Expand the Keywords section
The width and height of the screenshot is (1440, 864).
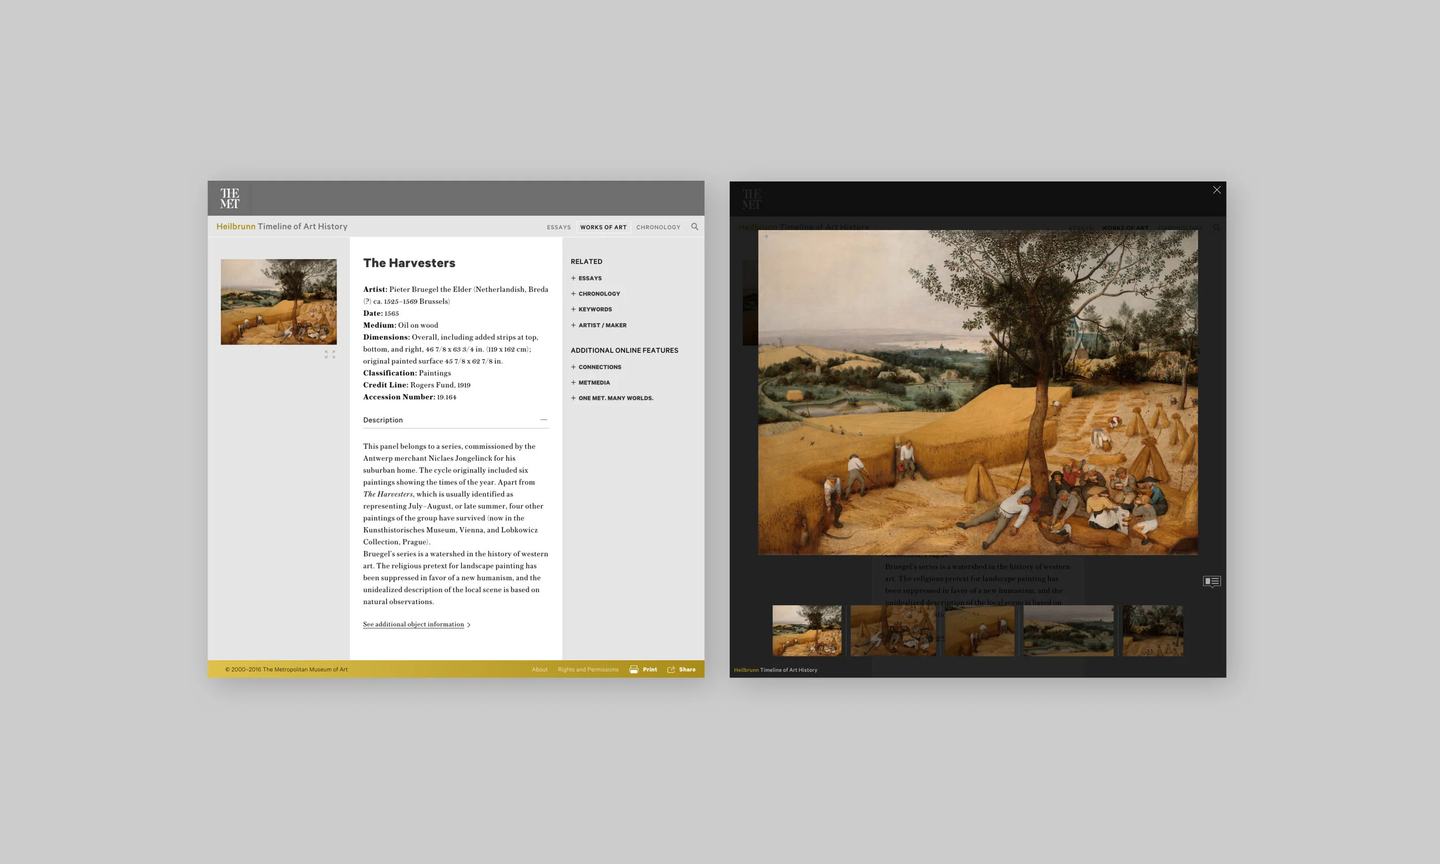[x=592, y=310]
